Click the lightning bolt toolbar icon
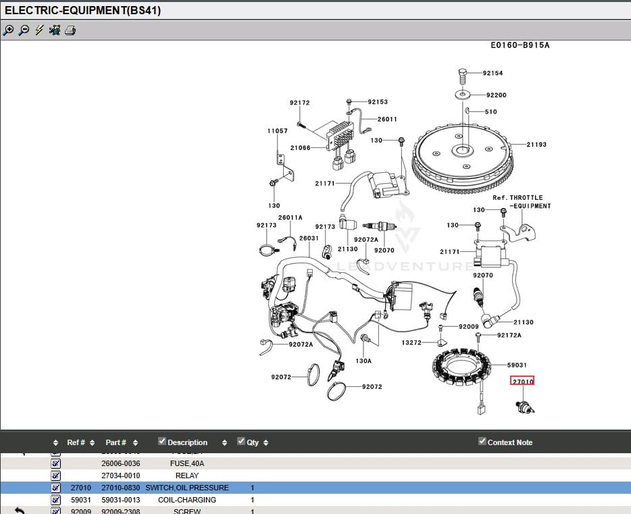The image size is (631, 514). (39, 30)
